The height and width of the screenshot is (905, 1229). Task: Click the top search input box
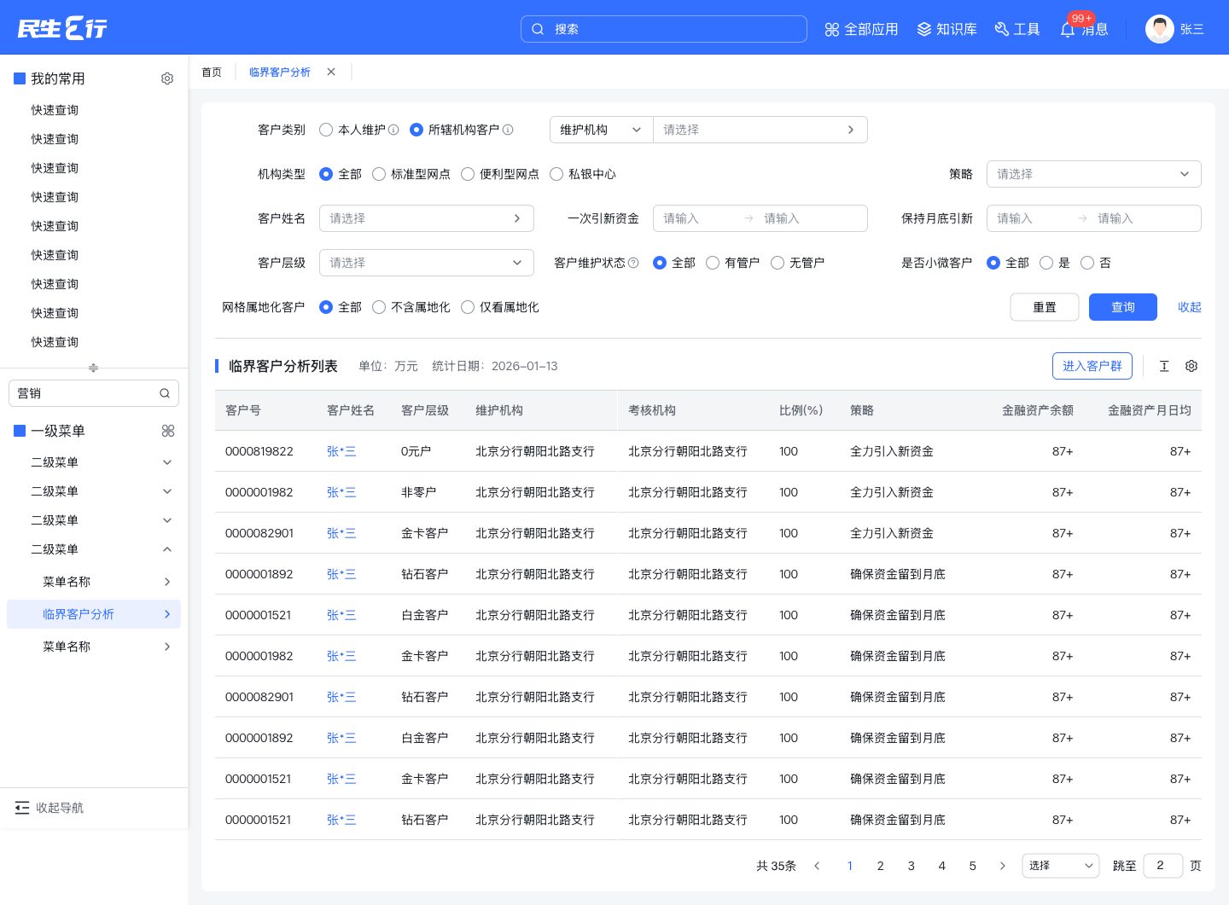pos(664,29)
